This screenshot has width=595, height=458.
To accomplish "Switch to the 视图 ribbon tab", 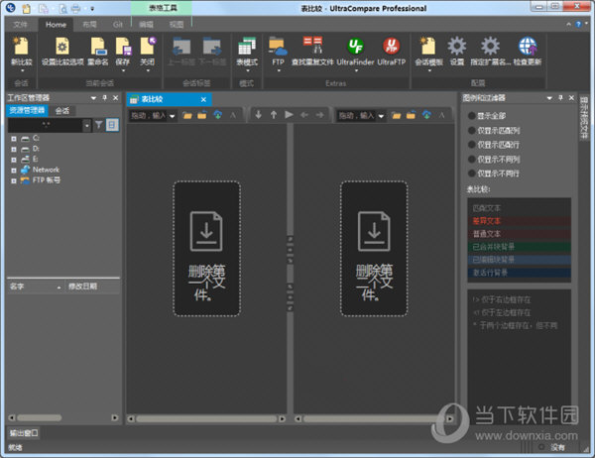I will [177, 25].
